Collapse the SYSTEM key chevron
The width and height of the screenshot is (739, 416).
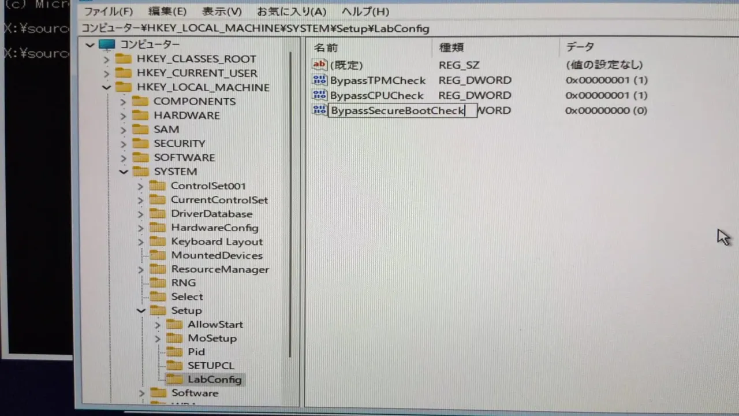pyautogui.click(x=124, y=172)
